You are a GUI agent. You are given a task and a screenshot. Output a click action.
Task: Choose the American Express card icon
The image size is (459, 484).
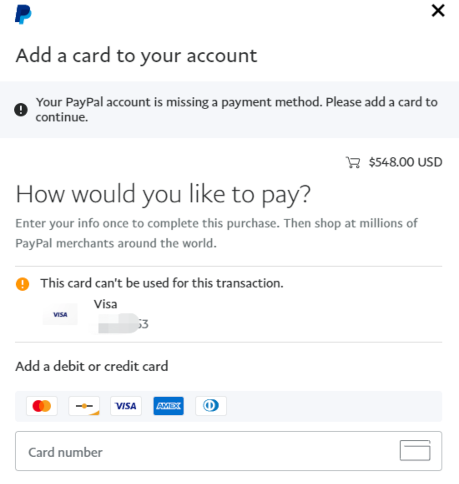coord(169,406)
